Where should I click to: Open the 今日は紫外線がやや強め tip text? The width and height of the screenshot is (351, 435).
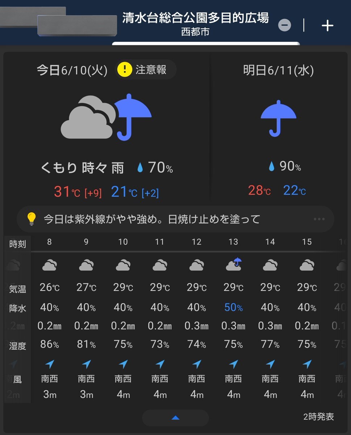click(152, 219)
